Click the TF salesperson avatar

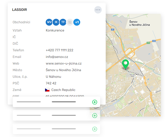click(x=63, y=22)
